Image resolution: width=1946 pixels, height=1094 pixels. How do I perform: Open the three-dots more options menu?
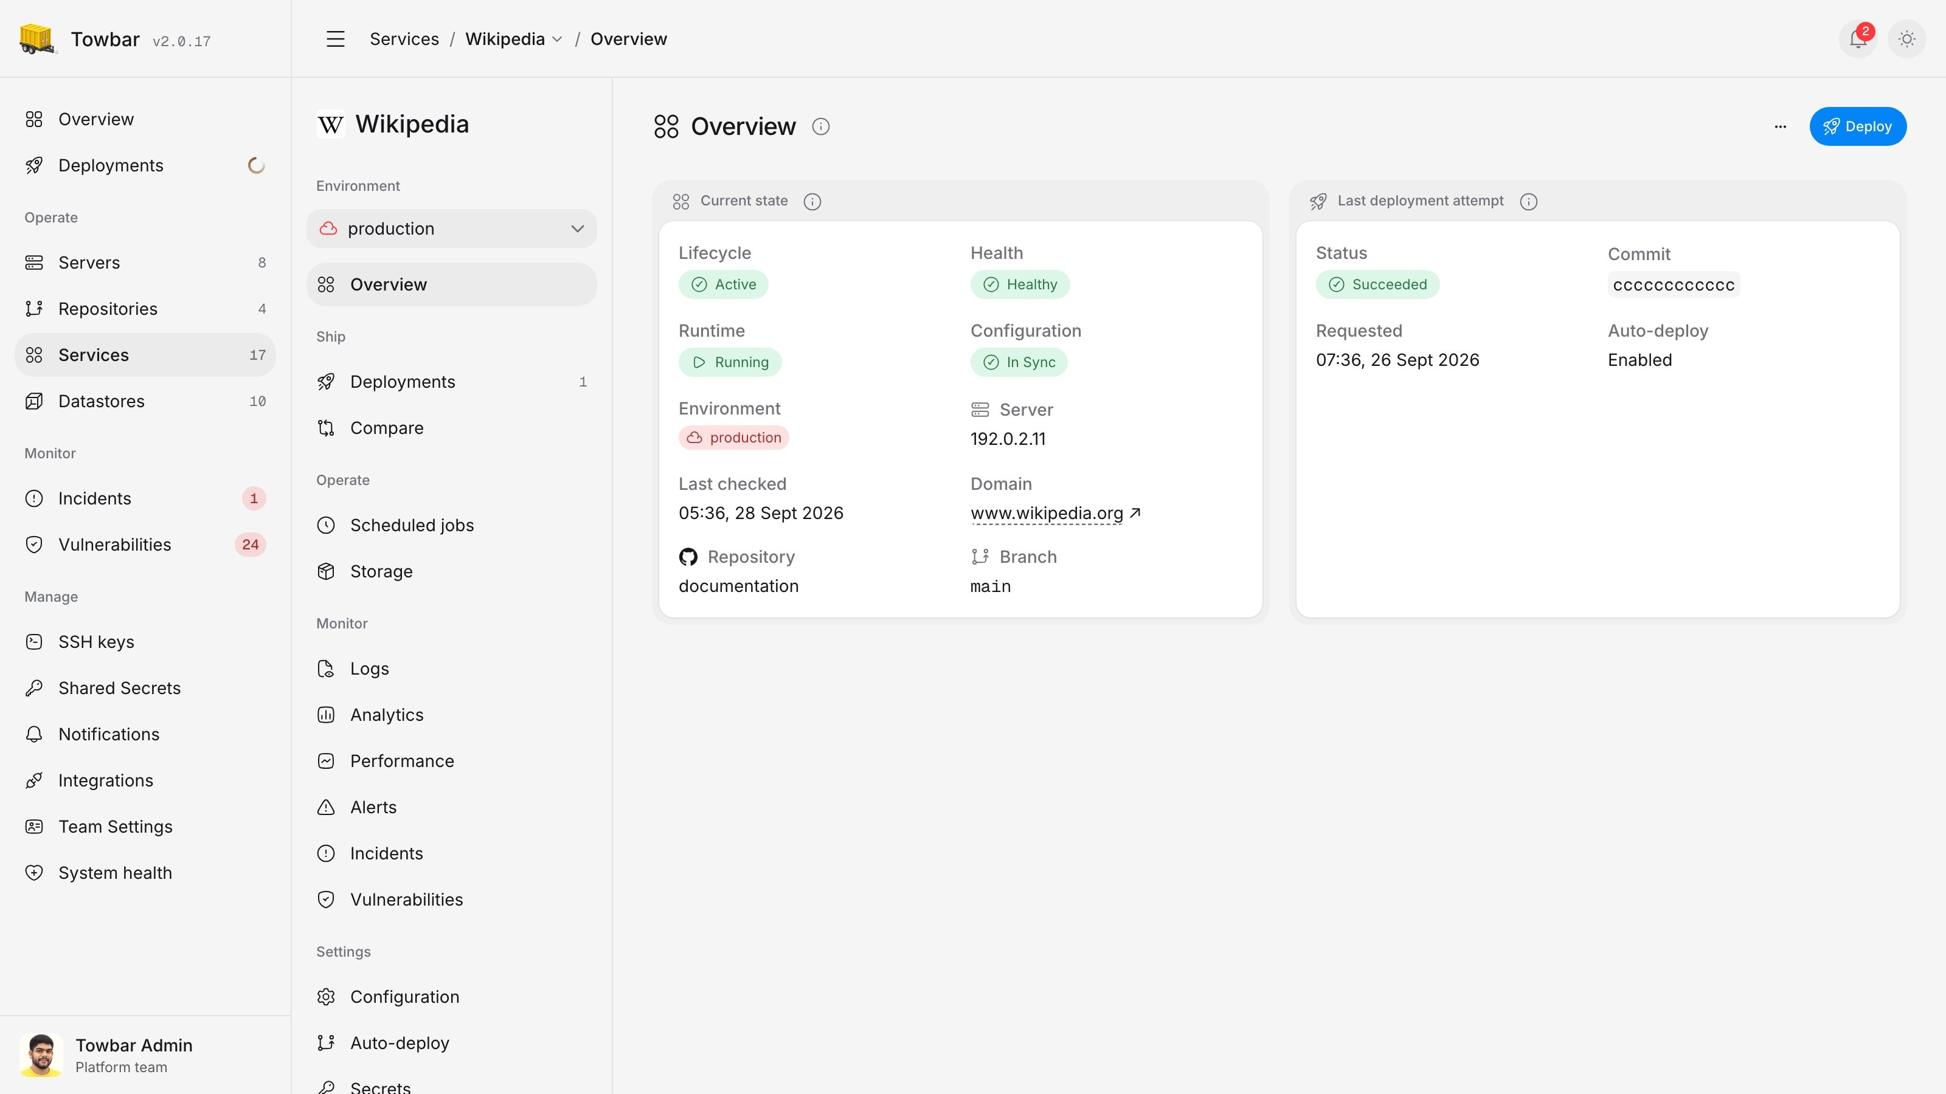click(1781, 127)
